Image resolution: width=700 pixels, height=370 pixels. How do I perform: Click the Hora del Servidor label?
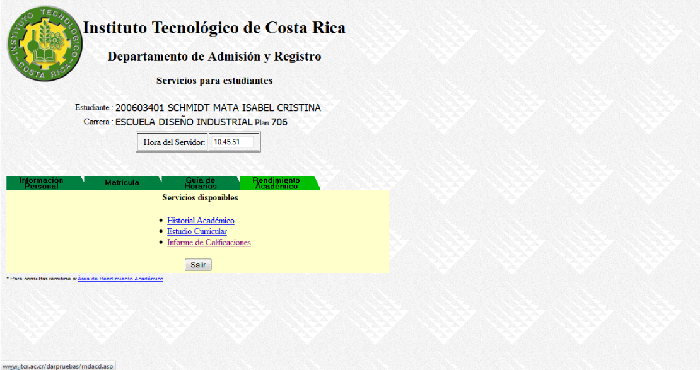tap(174, 142)
